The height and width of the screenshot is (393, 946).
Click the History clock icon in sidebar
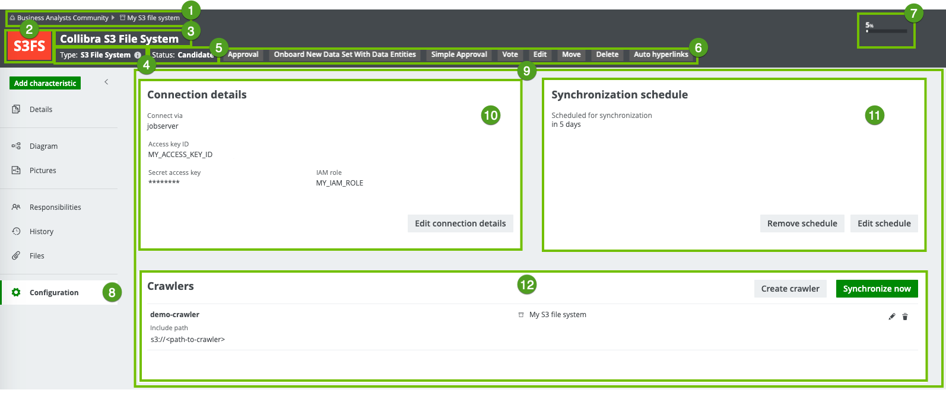(x=16, y=231)
